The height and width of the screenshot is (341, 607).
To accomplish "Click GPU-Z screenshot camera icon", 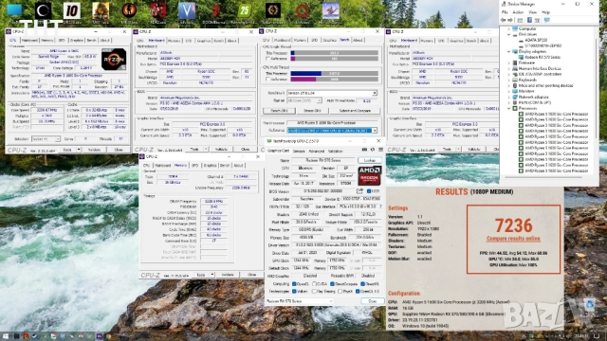I will tap(364, 150).
